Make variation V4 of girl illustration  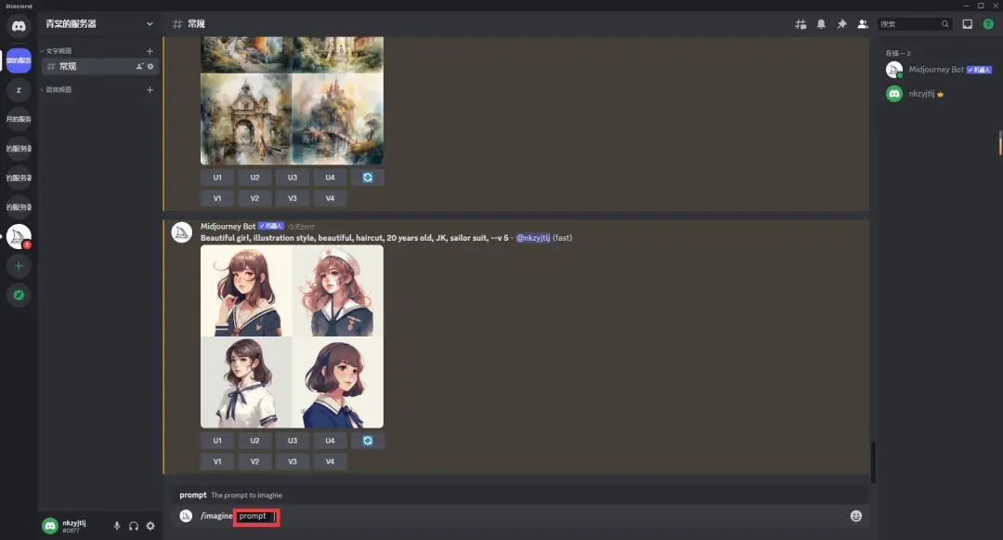[x=330, y=462]
